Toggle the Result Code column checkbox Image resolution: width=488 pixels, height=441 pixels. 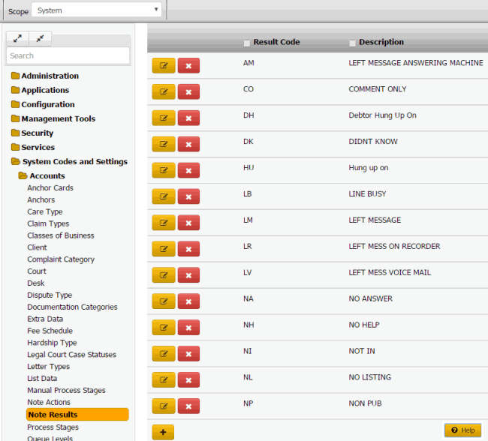tap(247, 43)
